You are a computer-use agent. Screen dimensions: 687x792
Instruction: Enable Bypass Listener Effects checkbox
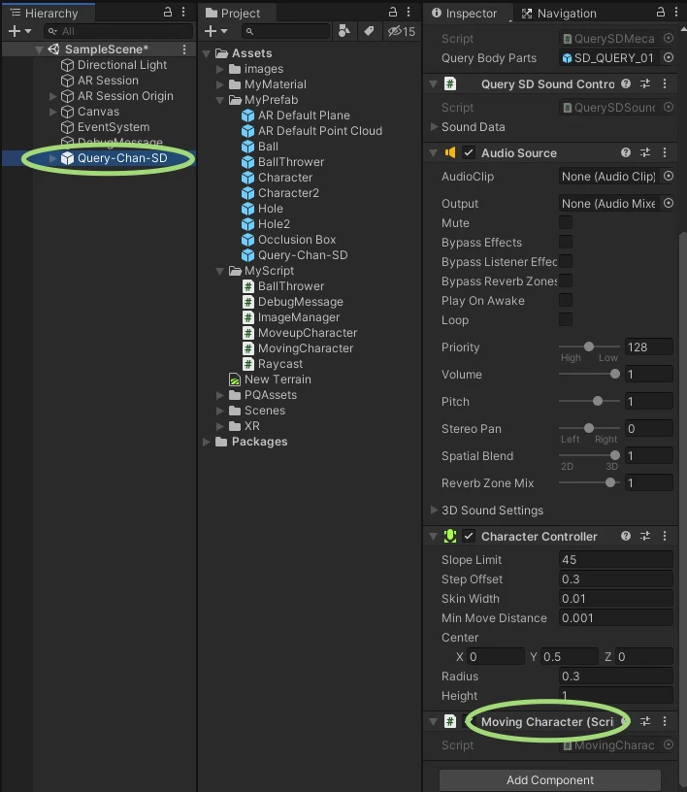566,261
